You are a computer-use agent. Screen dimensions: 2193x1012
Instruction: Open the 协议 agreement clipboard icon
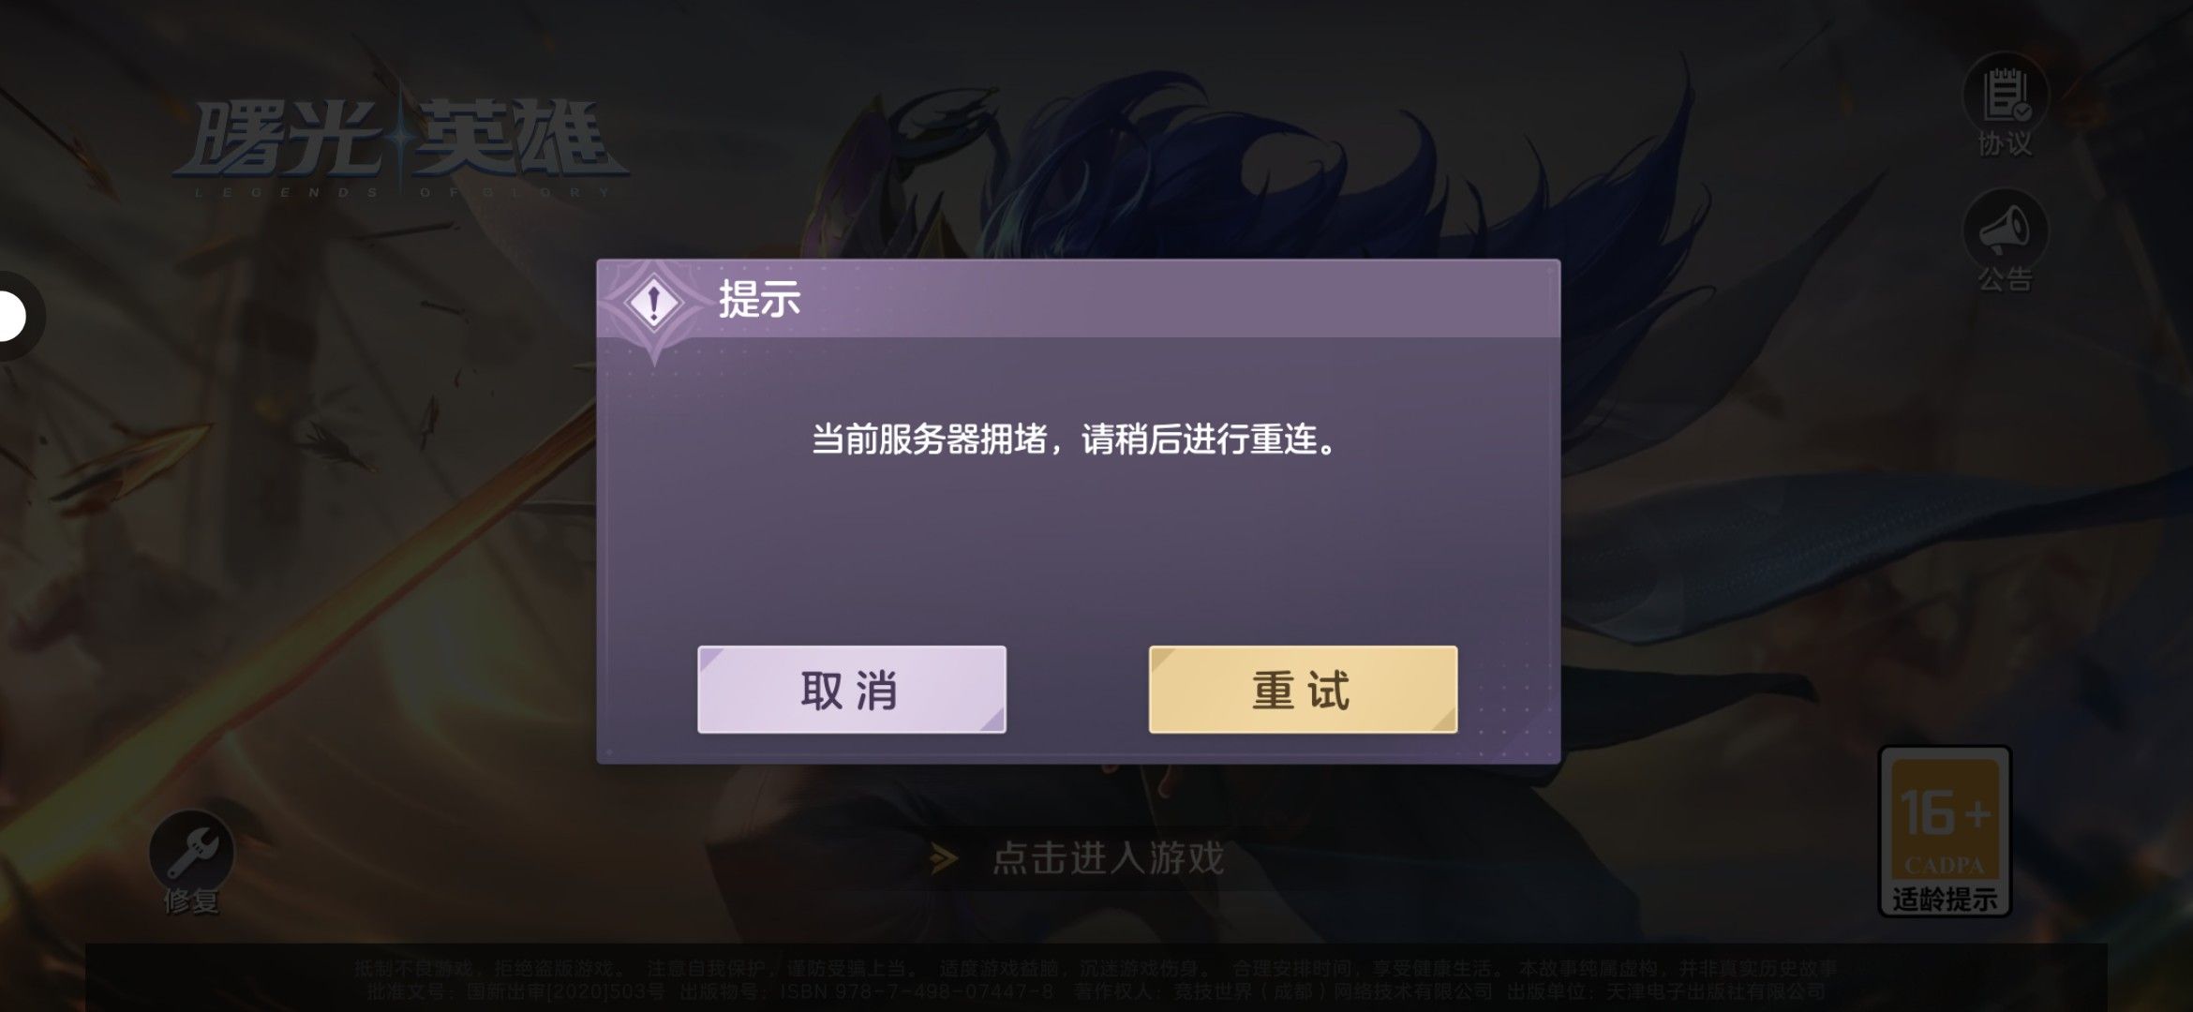[x=2005, y=94]
